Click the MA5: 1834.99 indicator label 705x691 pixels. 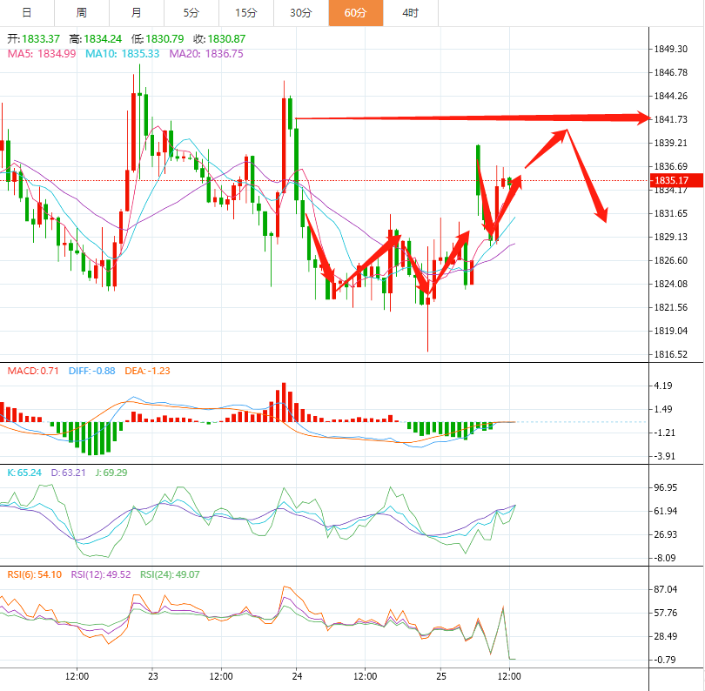coord(42,54)
